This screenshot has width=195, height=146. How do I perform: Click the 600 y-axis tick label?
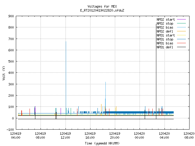(11, 50)
